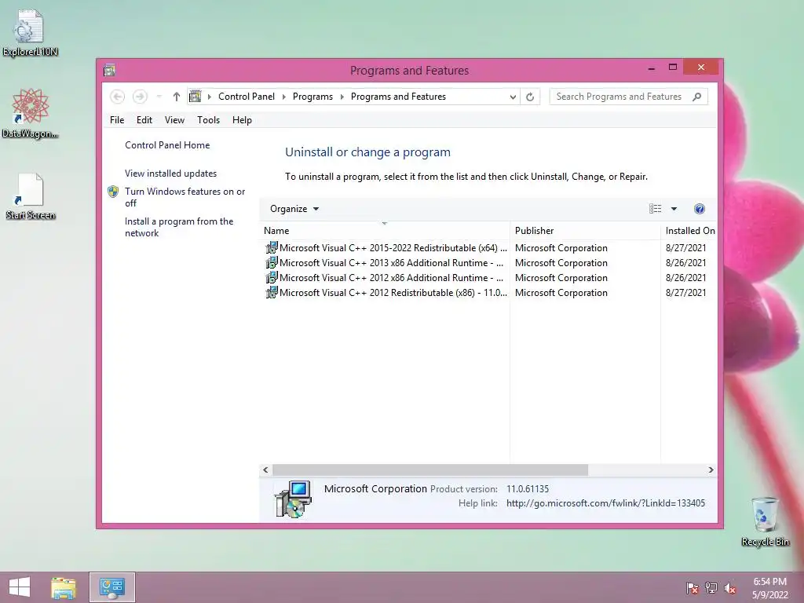Click the window system icon in title bar
This screenshot has height=603, width=804.
[109, 70]
